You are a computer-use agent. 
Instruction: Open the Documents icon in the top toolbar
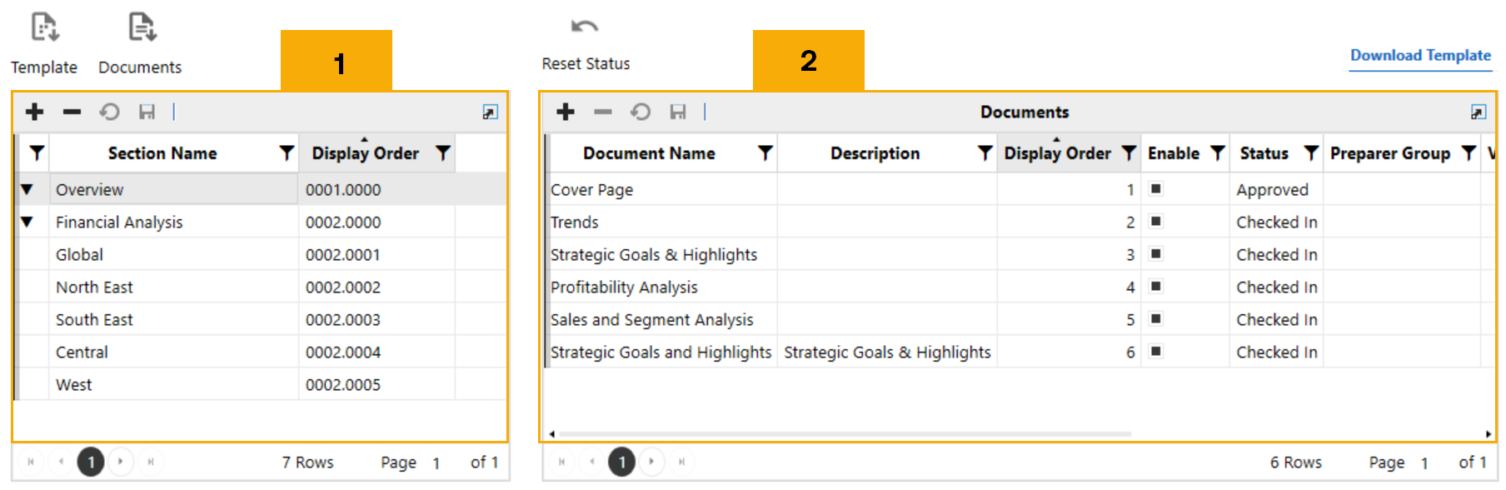tap(142, 27)
